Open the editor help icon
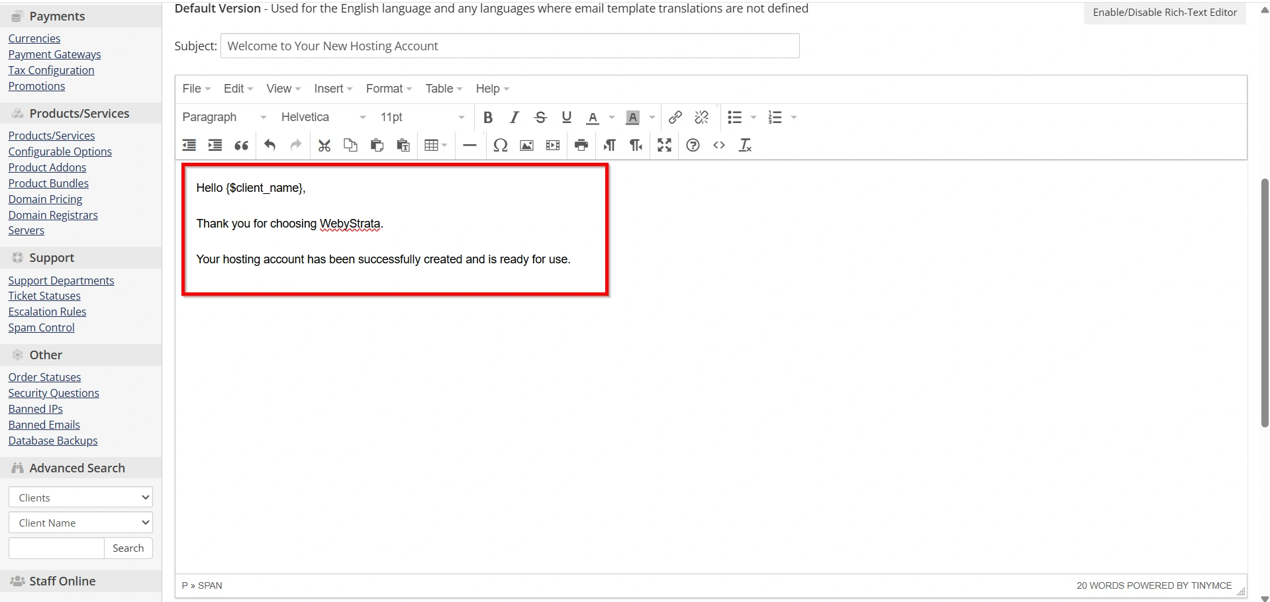1270x602 pixels. coord(693,146)
